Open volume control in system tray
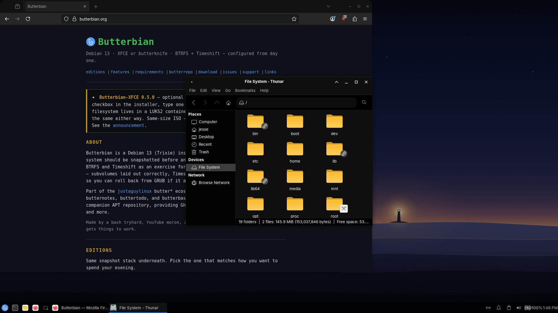Viewport: 558px width, 313px height. (x=519, y=308)
